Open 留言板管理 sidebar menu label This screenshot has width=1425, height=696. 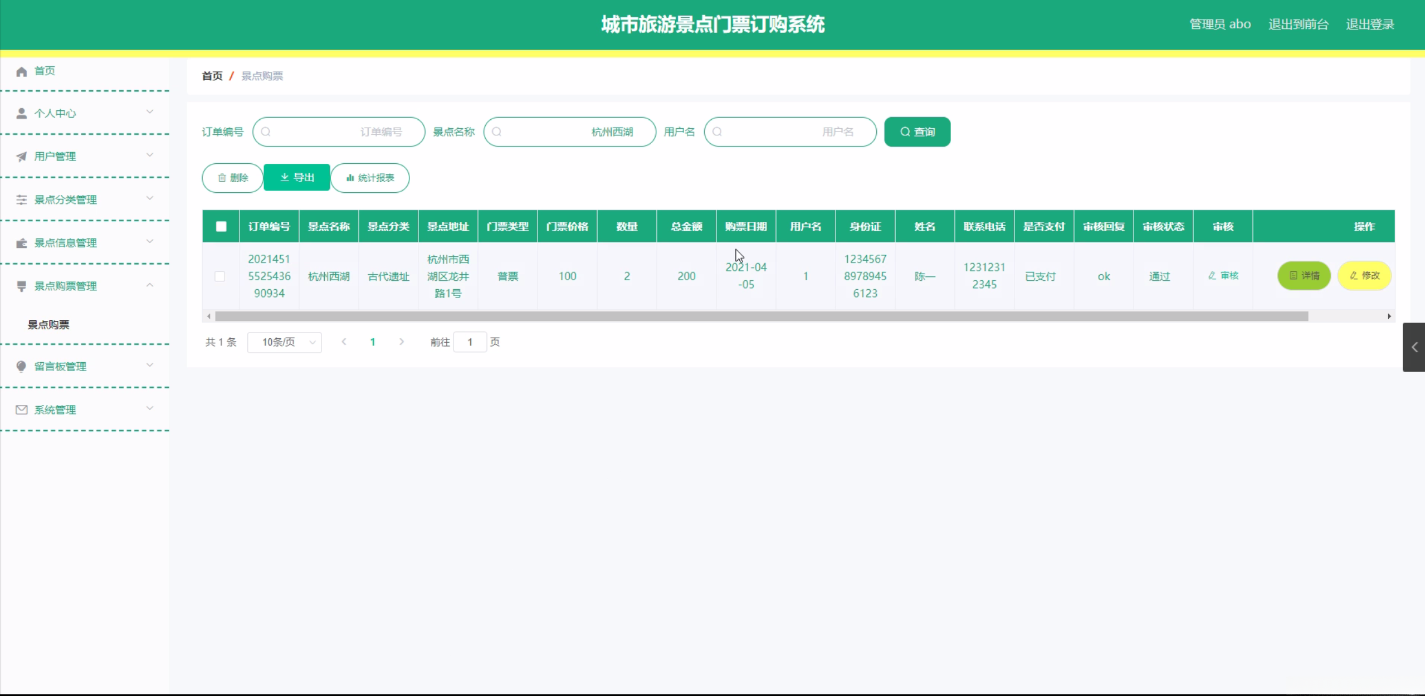tap(60, 367)
